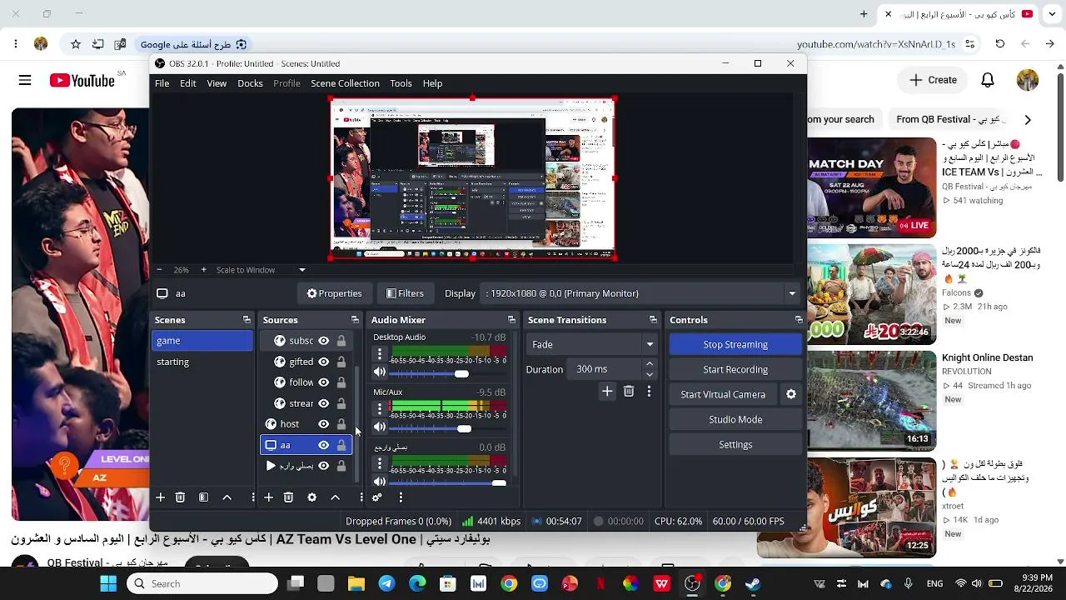Add a new source with the Sources plus icon
Image resolution: width=1066 pixels, height=600 pixels.
[268, 497]
